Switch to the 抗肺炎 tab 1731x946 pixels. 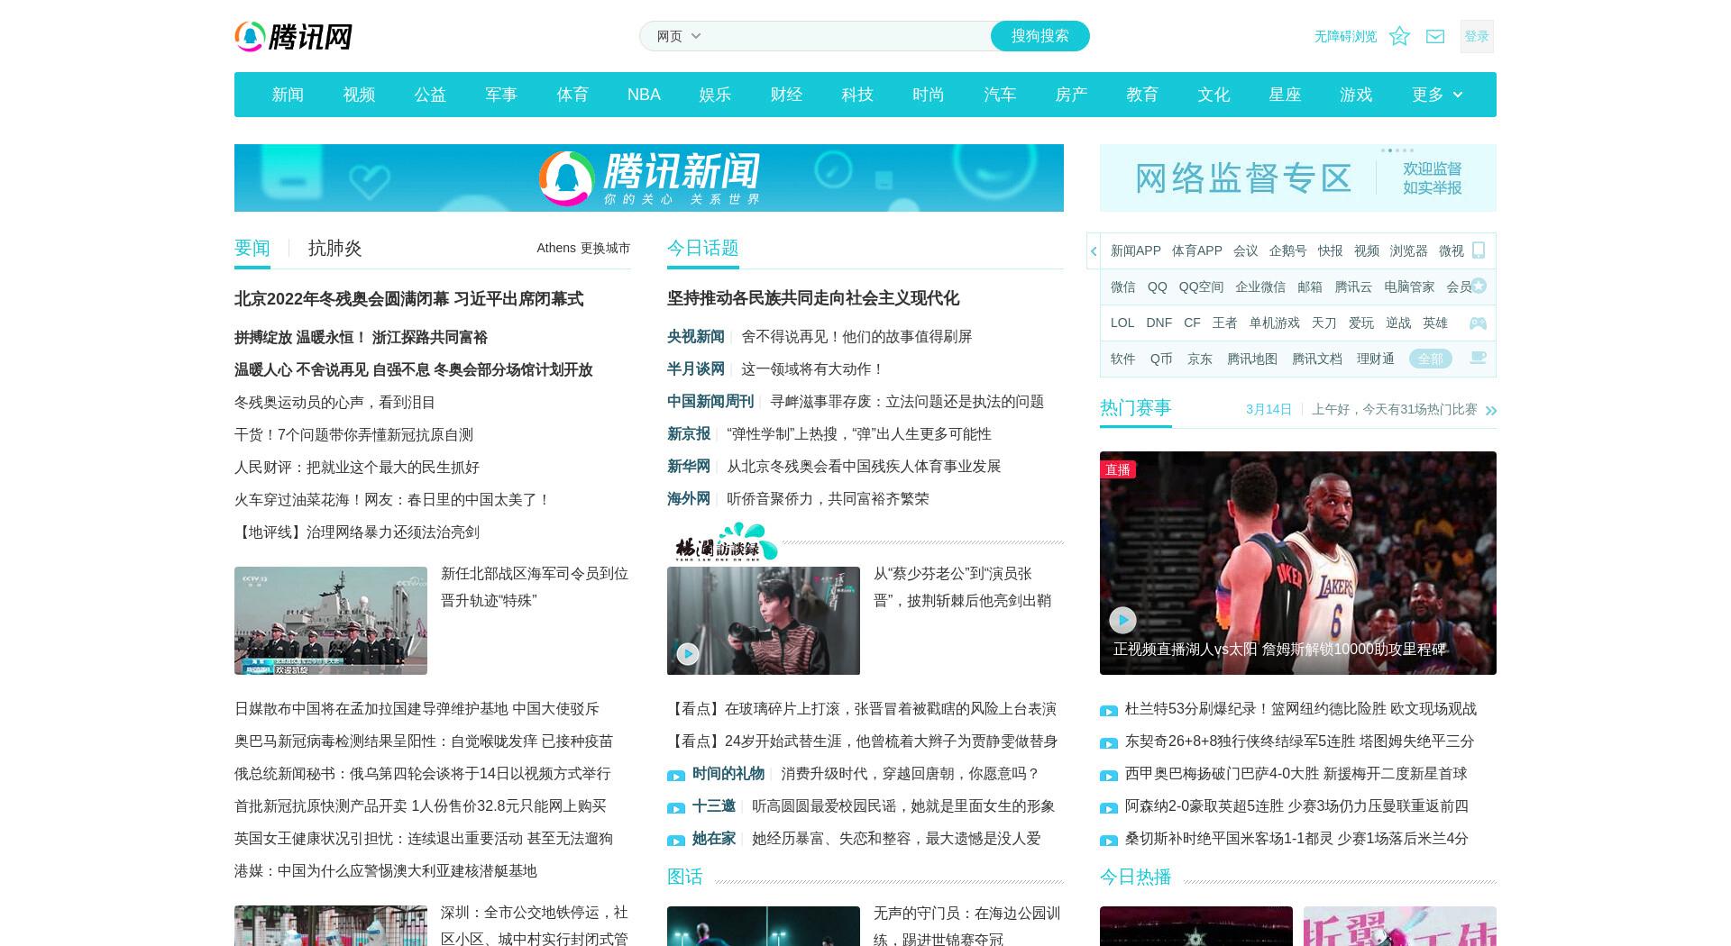pos(335,249)
